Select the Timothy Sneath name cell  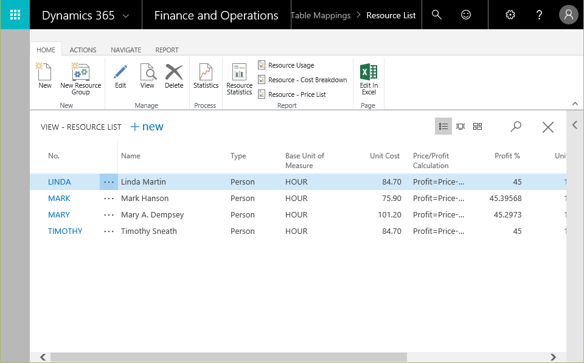(x=149, y=231)
